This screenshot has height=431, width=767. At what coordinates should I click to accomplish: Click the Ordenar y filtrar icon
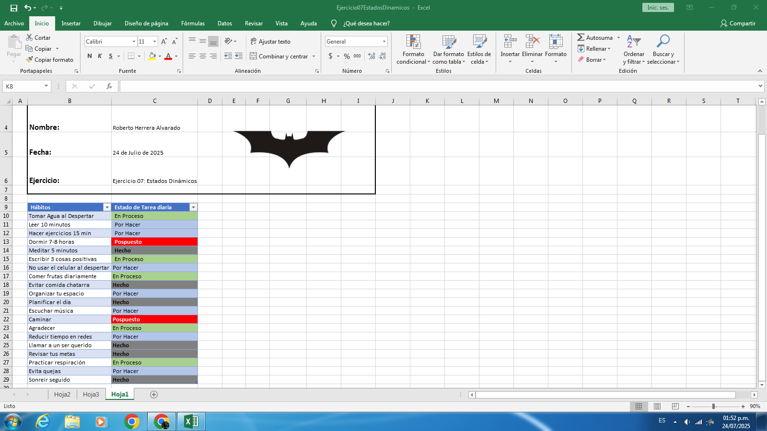pyautogui.click(x=634, y=42)
